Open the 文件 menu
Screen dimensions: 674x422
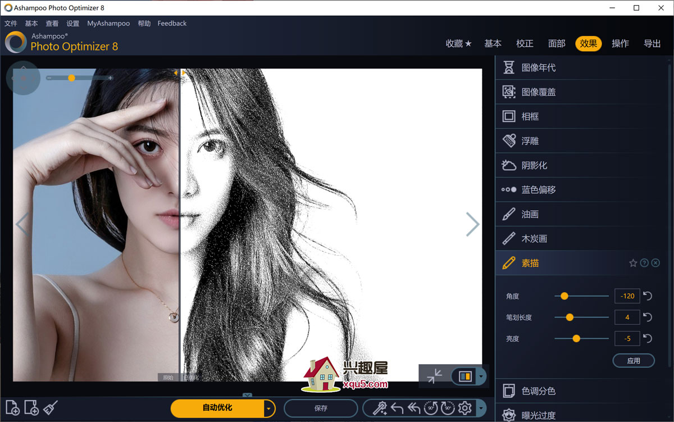click(11, 24)
